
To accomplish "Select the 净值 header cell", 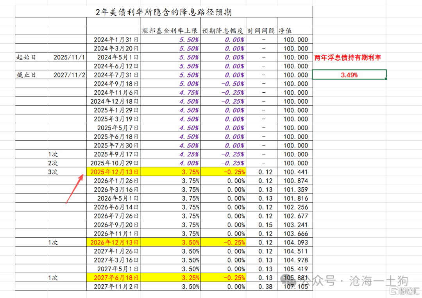I will click(x=295, y=31).
